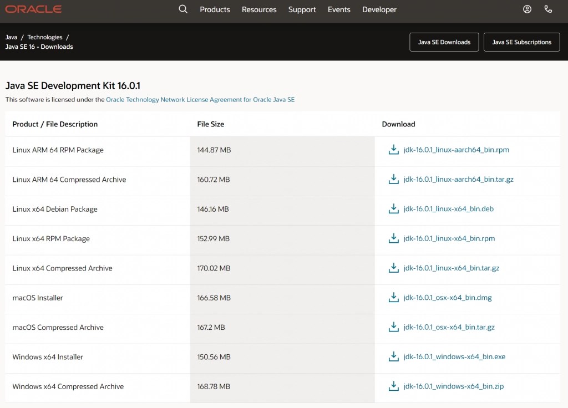Viewport: 568px width, 408px height.
Task: Download jdk-16.0.1_linux-x64_bin.rpm
Action: (x=449, y=238)
